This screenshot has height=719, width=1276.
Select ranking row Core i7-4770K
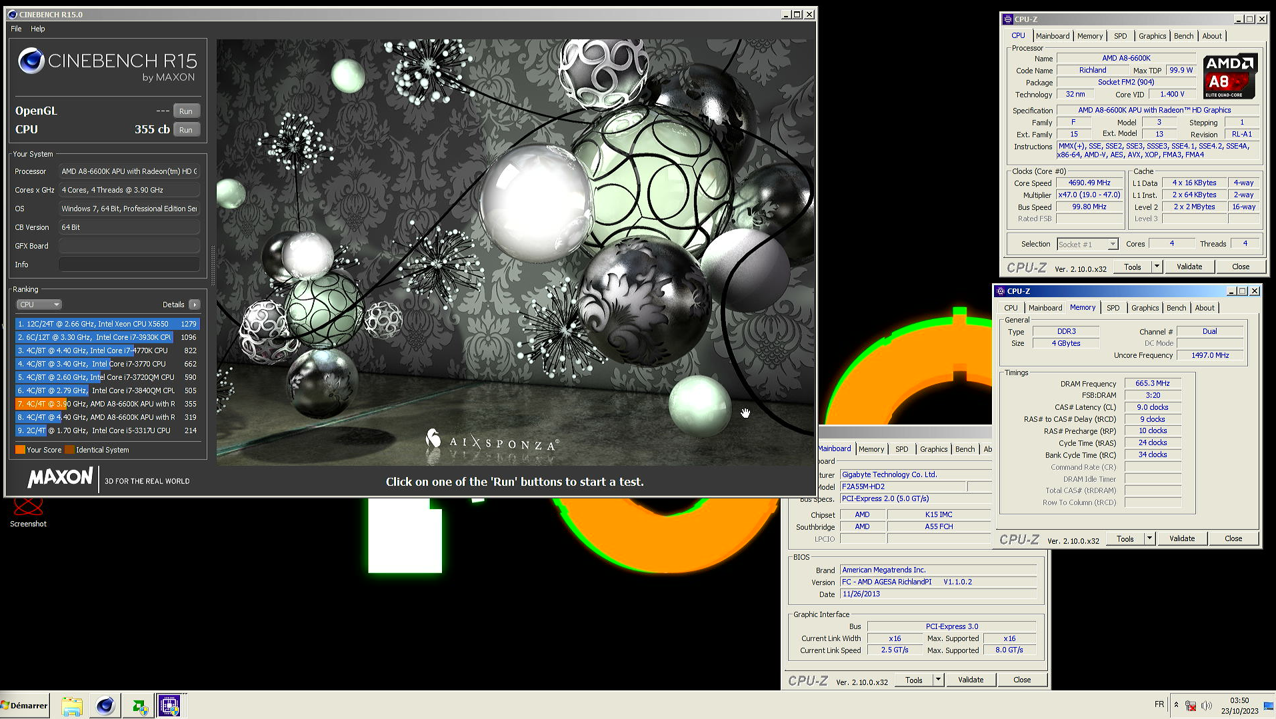pos(107,351)
